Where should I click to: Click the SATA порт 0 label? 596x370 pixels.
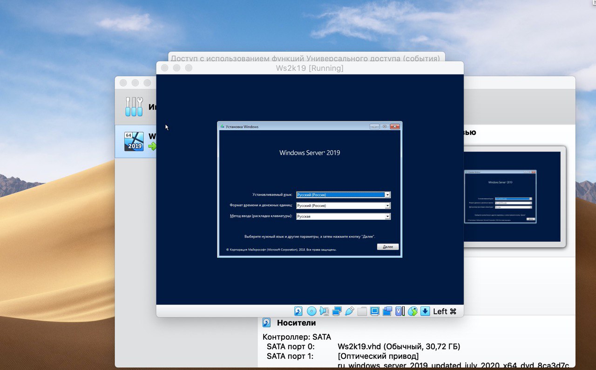[291, 347]
